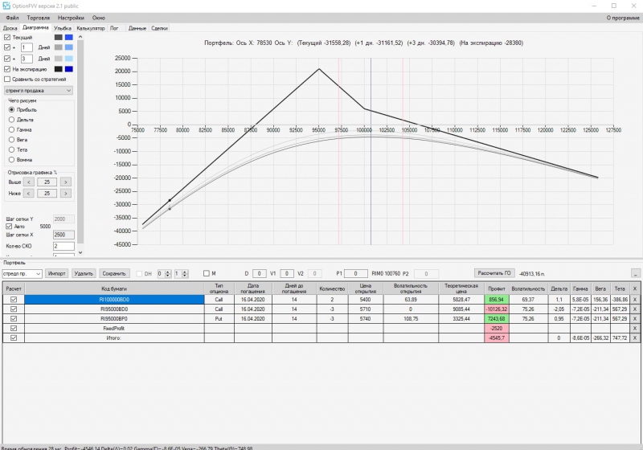This screenshot has height=450, width=643.
Task: Click the 'Рассчитать ГО' button
Action: [494, 273]
